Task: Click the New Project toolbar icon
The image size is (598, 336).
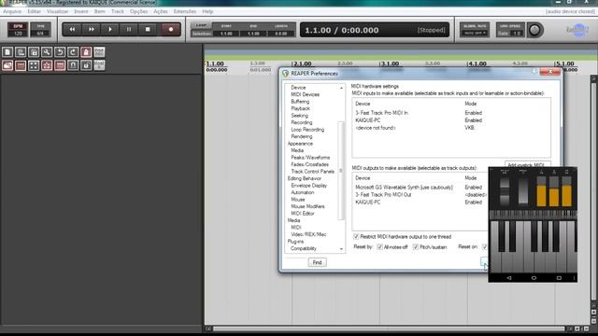Action: [x=7, y=52]
